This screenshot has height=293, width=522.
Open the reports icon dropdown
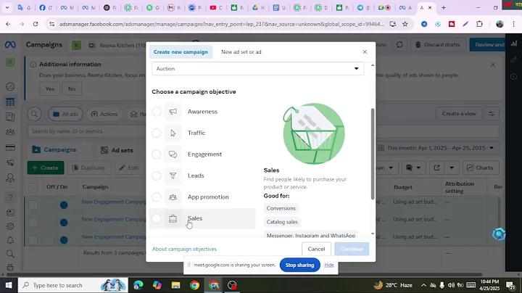(413, 168)
